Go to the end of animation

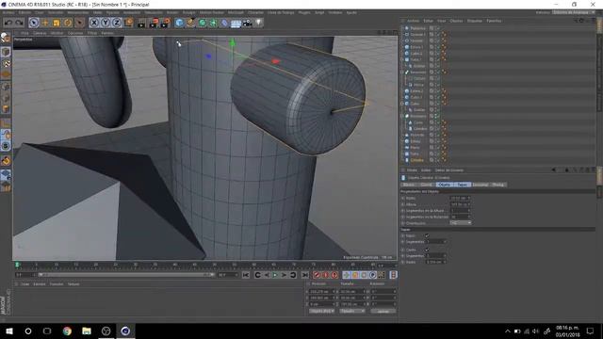tap(305, 275)
